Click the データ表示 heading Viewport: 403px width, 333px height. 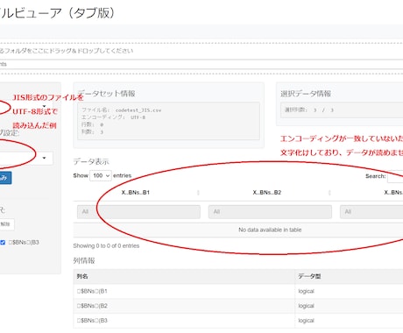pyautogui.click(x=91, y=161)
